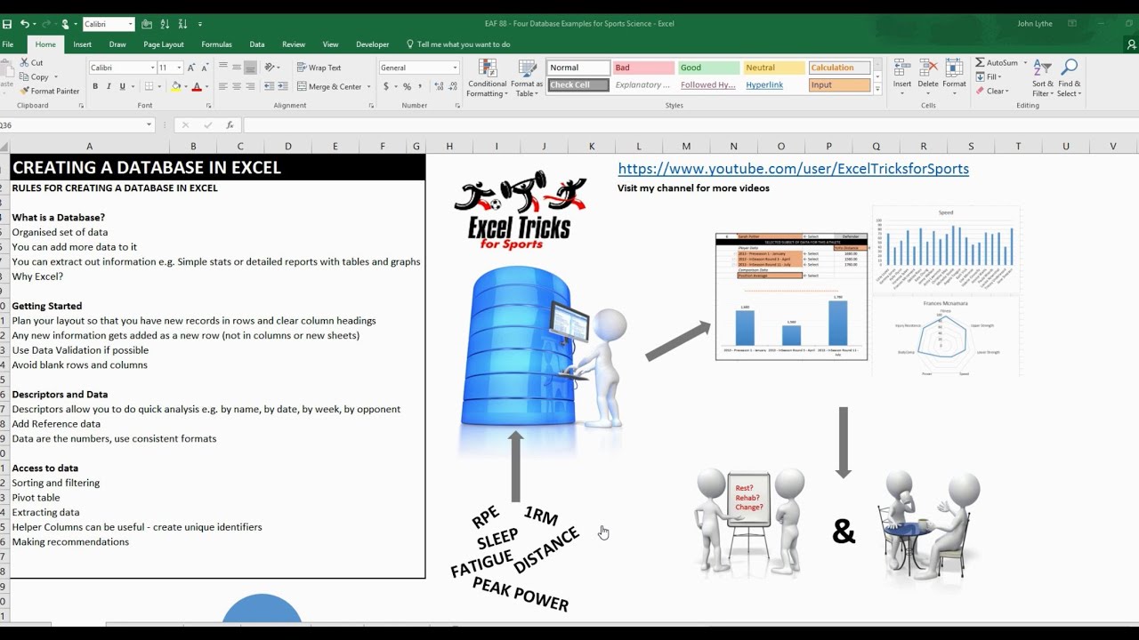Toggle bold formatting
This screenshot has height=640, width=1139.
point(95,86)
